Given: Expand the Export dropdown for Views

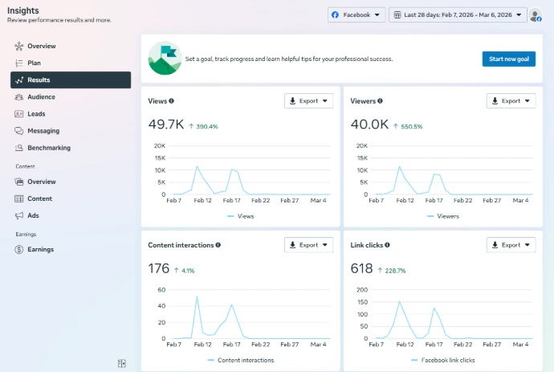Looking at the screenshot, I should 309,101.
